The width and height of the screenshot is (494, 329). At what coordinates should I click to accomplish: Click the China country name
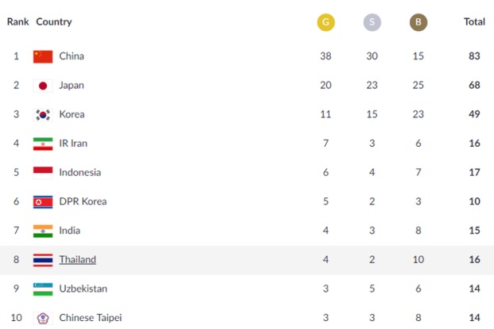tap(71, 56)
